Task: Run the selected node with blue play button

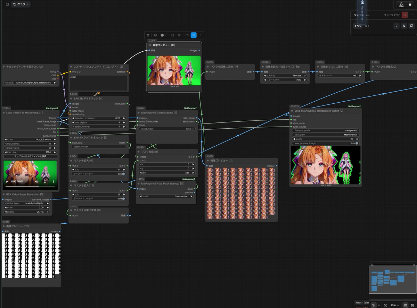Action: [x=194, y=35]
